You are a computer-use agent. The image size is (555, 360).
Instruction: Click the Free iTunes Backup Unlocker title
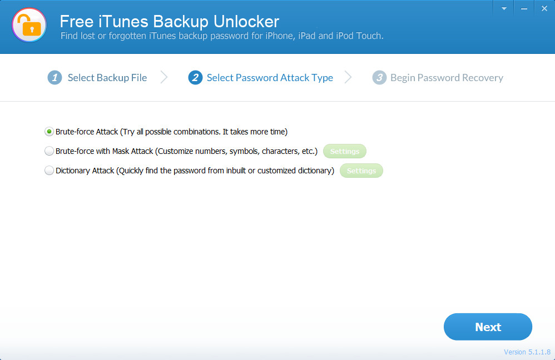click(169, 22)
